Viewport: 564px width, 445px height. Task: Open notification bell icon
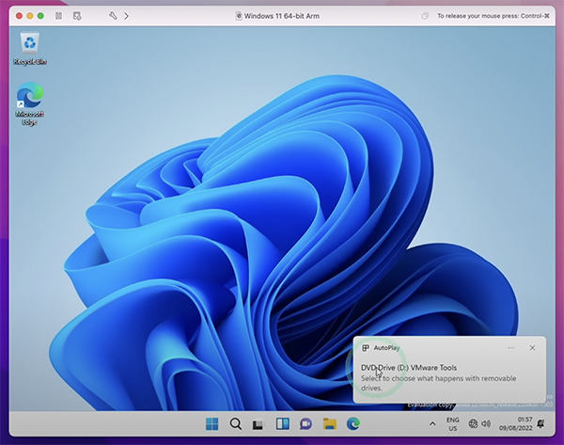540,423
